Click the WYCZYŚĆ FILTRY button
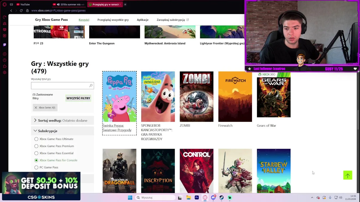Screen dimensions: 360x202 tap(78, 98)
